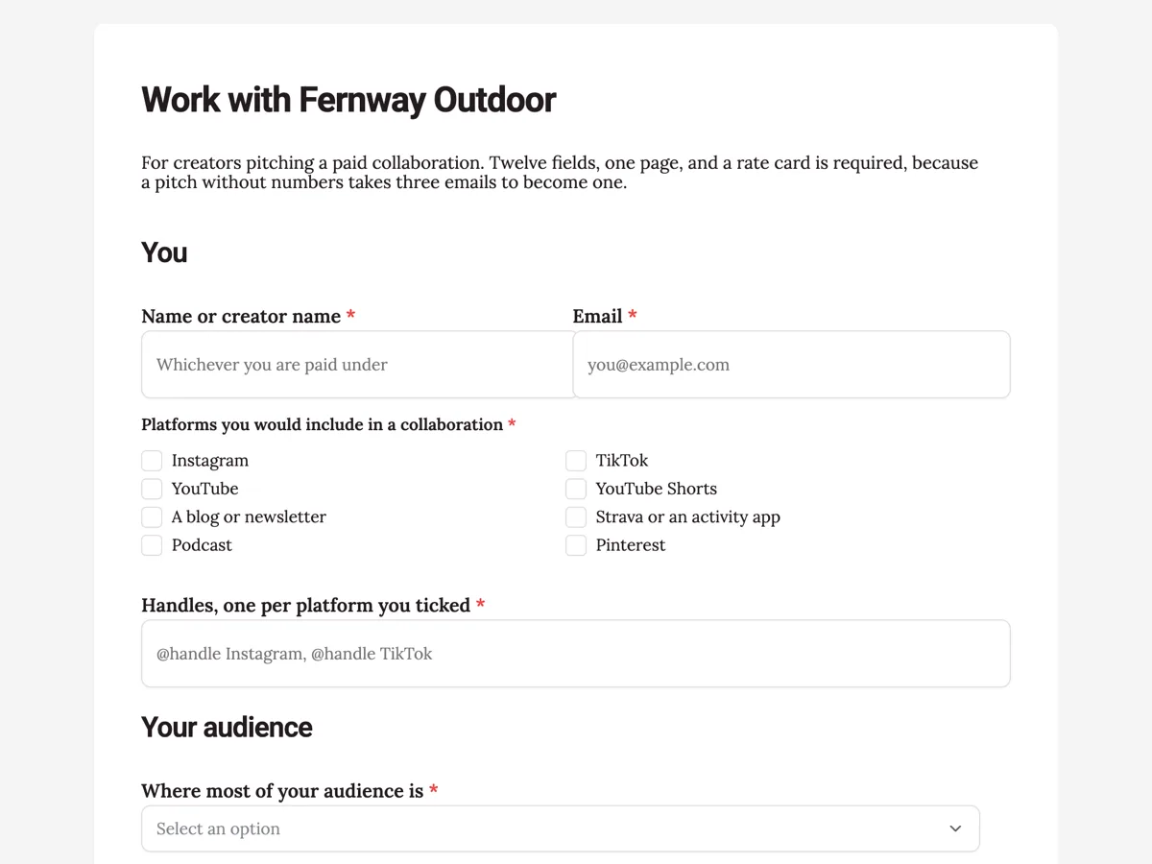Click the Where most of your audience is label

pos(290,791)
